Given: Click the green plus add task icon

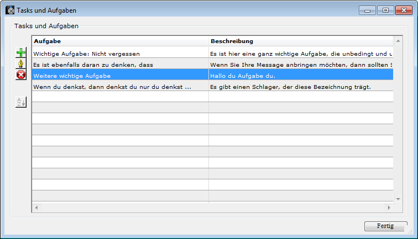Looking at the screenshot, I should (21, 53).
